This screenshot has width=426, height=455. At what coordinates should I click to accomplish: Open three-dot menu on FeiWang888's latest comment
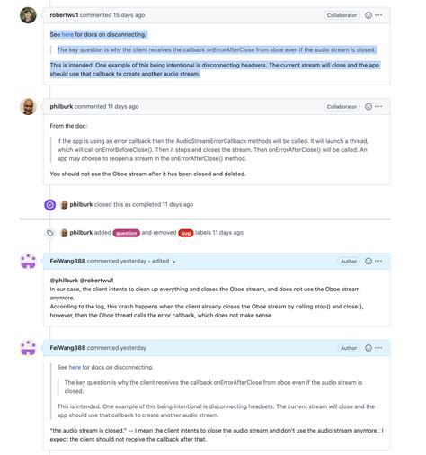(x=378, y=348)
